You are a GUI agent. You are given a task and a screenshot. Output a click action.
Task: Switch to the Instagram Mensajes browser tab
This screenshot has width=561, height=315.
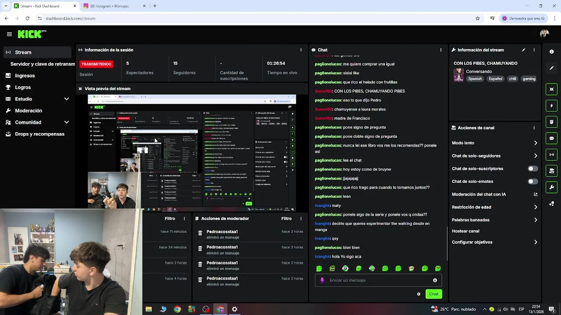tap(114, 6)
